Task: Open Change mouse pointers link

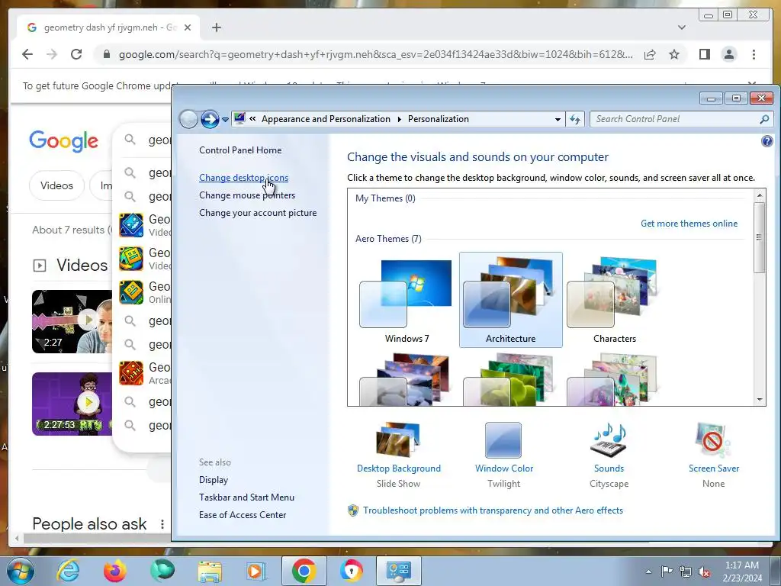Action: tap(247, 195)
